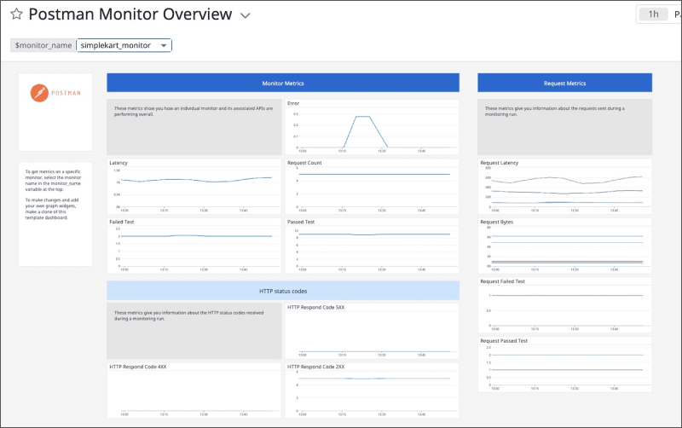The width and height of the screenshot is (682, 428).
Task: Open the HTTP Respond Code 2XX graph
Action: pyautogui.click(x=372, y=390)
